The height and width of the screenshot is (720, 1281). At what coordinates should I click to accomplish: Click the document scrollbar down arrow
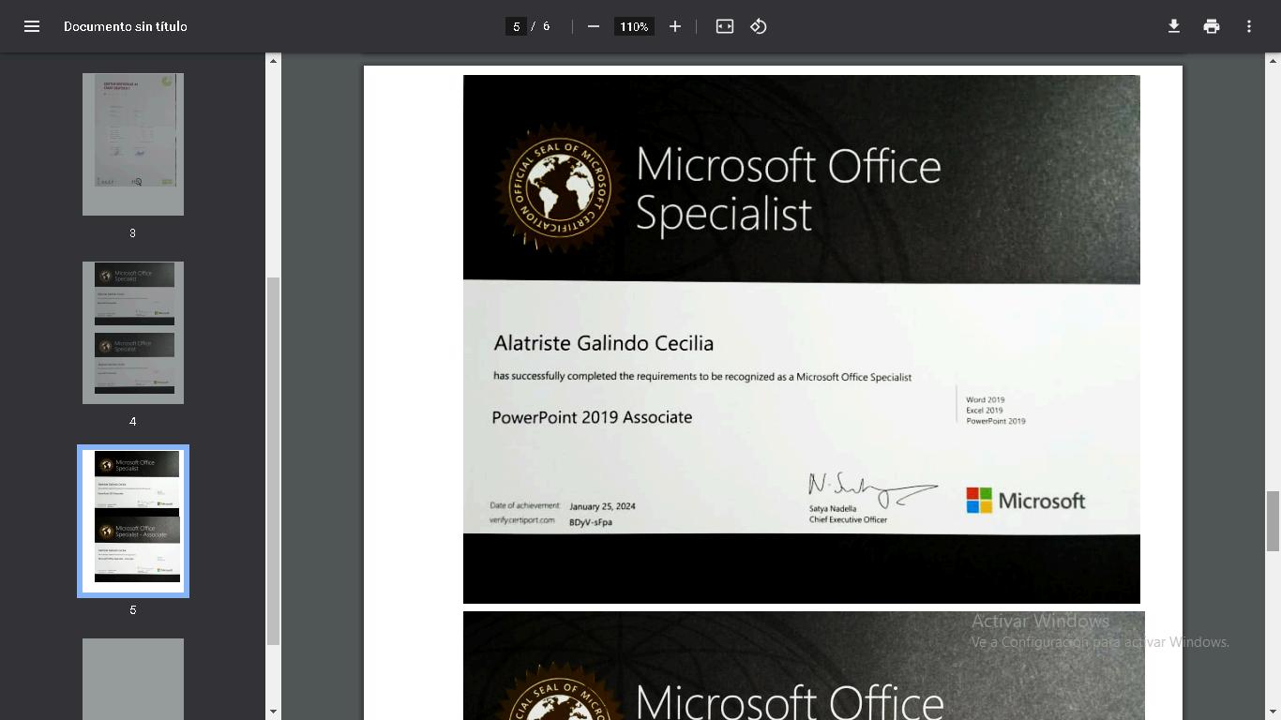(1273, 712)
